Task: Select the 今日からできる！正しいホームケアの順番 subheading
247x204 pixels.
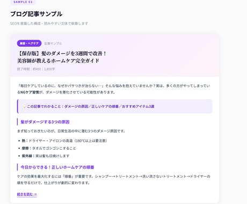Action: pyautogui.click(x=57, y=167)
